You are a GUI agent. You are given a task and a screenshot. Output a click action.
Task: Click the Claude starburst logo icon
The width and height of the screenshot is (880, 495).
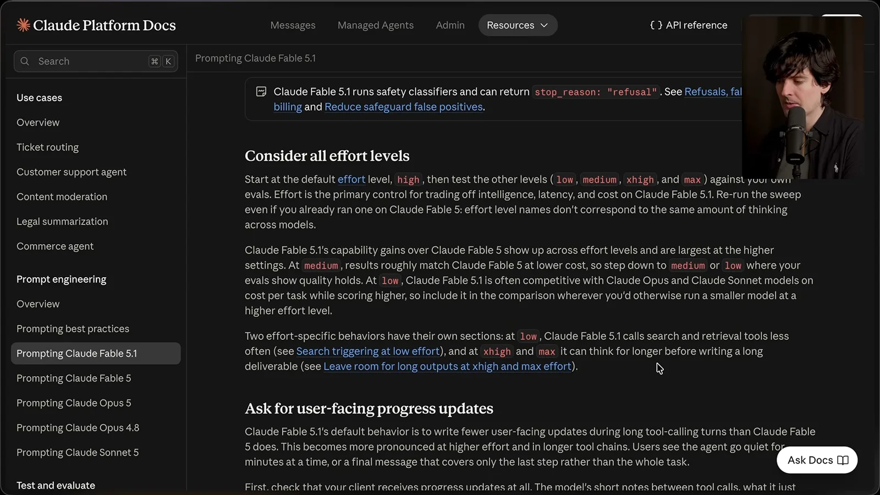(23, 25)
